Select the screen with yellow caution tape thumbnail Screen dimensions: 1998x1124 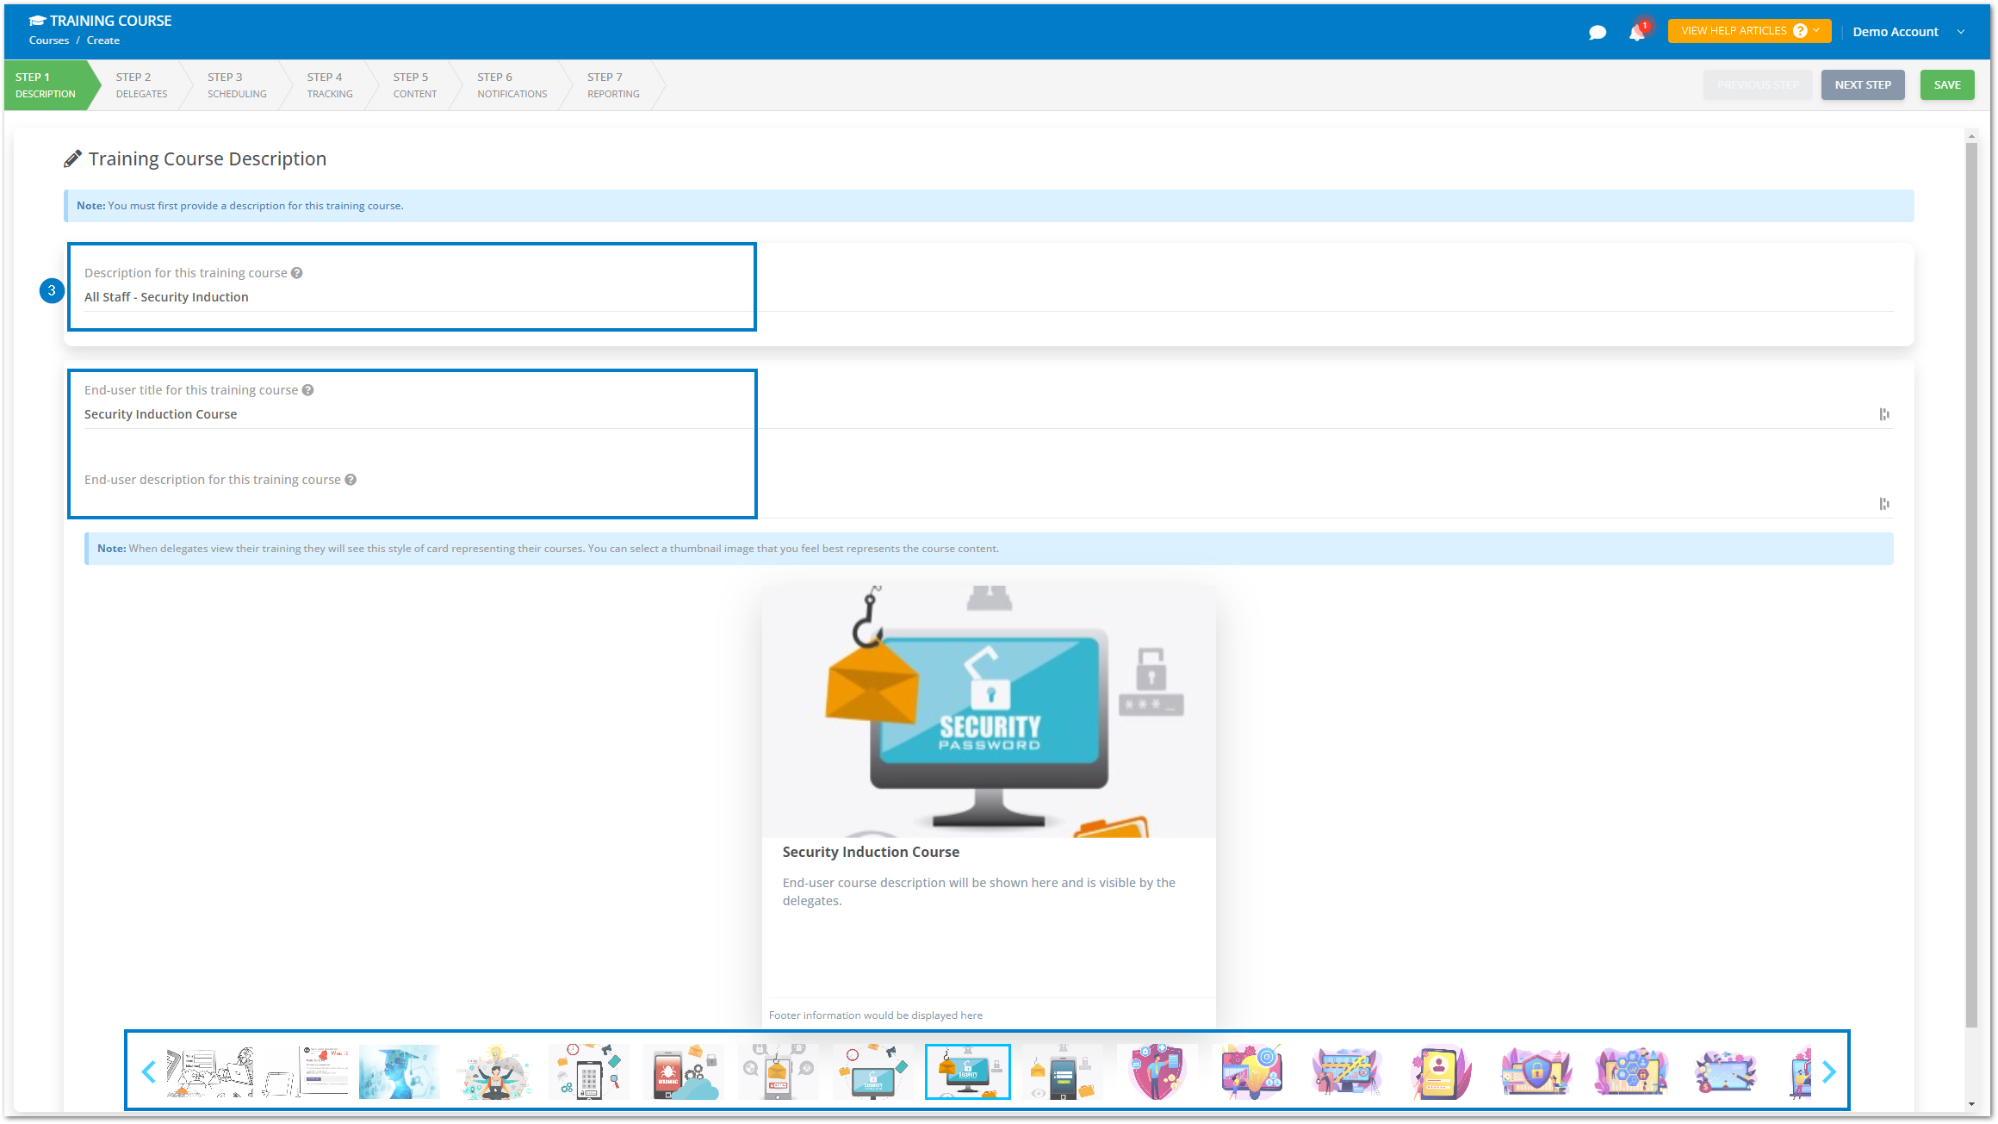tap(1347, 1071)
